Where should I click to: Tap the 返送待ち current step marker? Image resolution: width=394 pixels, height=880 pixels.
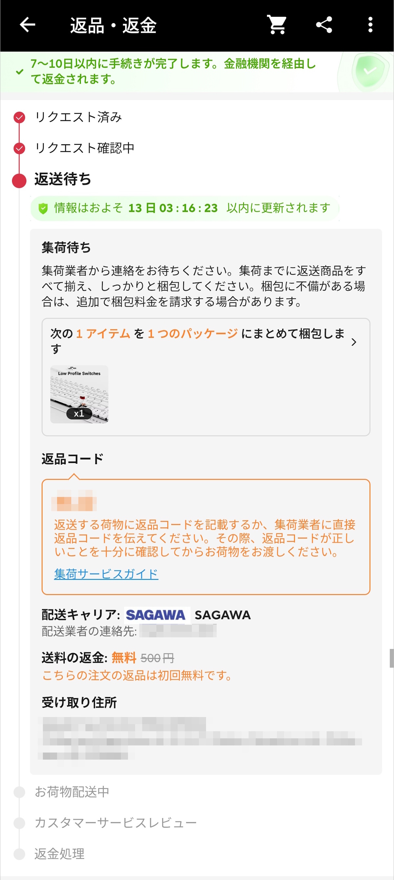(x=19, y=180)
